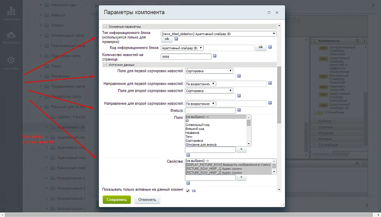Click the dialog's vertical scrollbar thumb
The image size is (381, 217).
tap(279, 95)
